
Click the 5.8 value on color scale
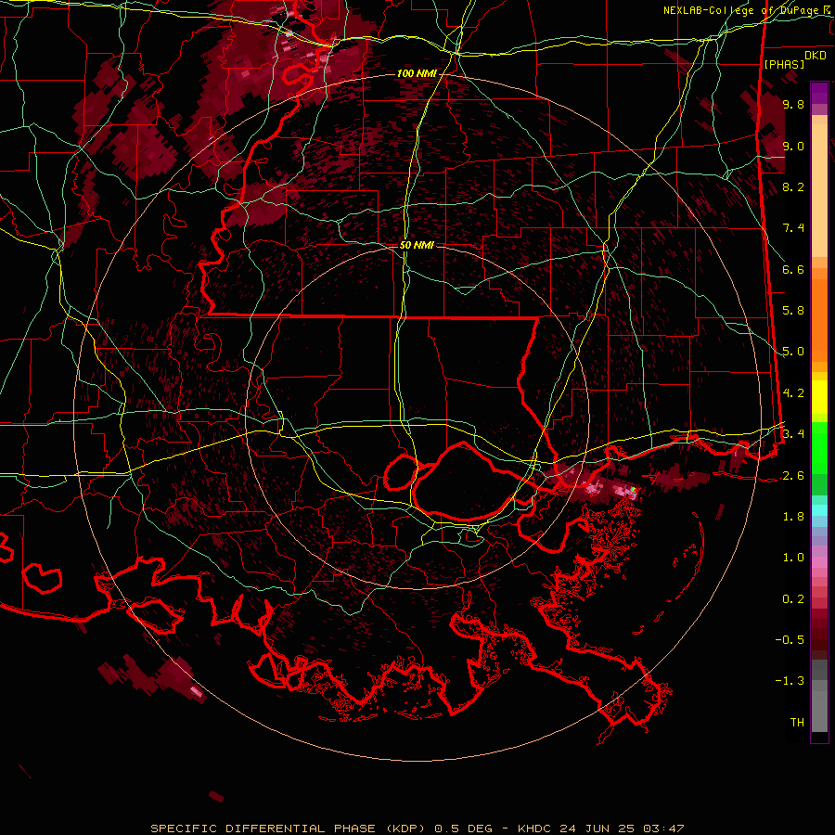click(x=793, y=311)
